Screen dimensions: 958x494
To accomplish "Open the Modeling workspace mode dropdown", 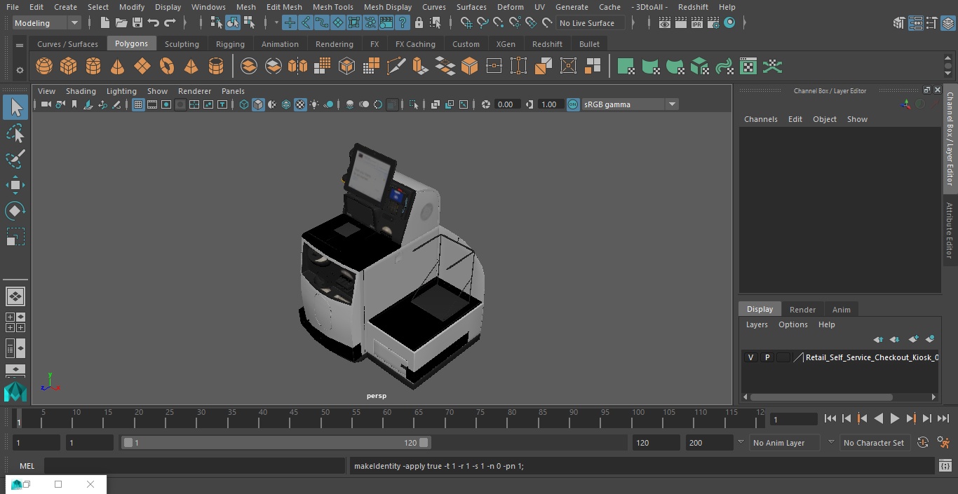I will coord(47,23).
